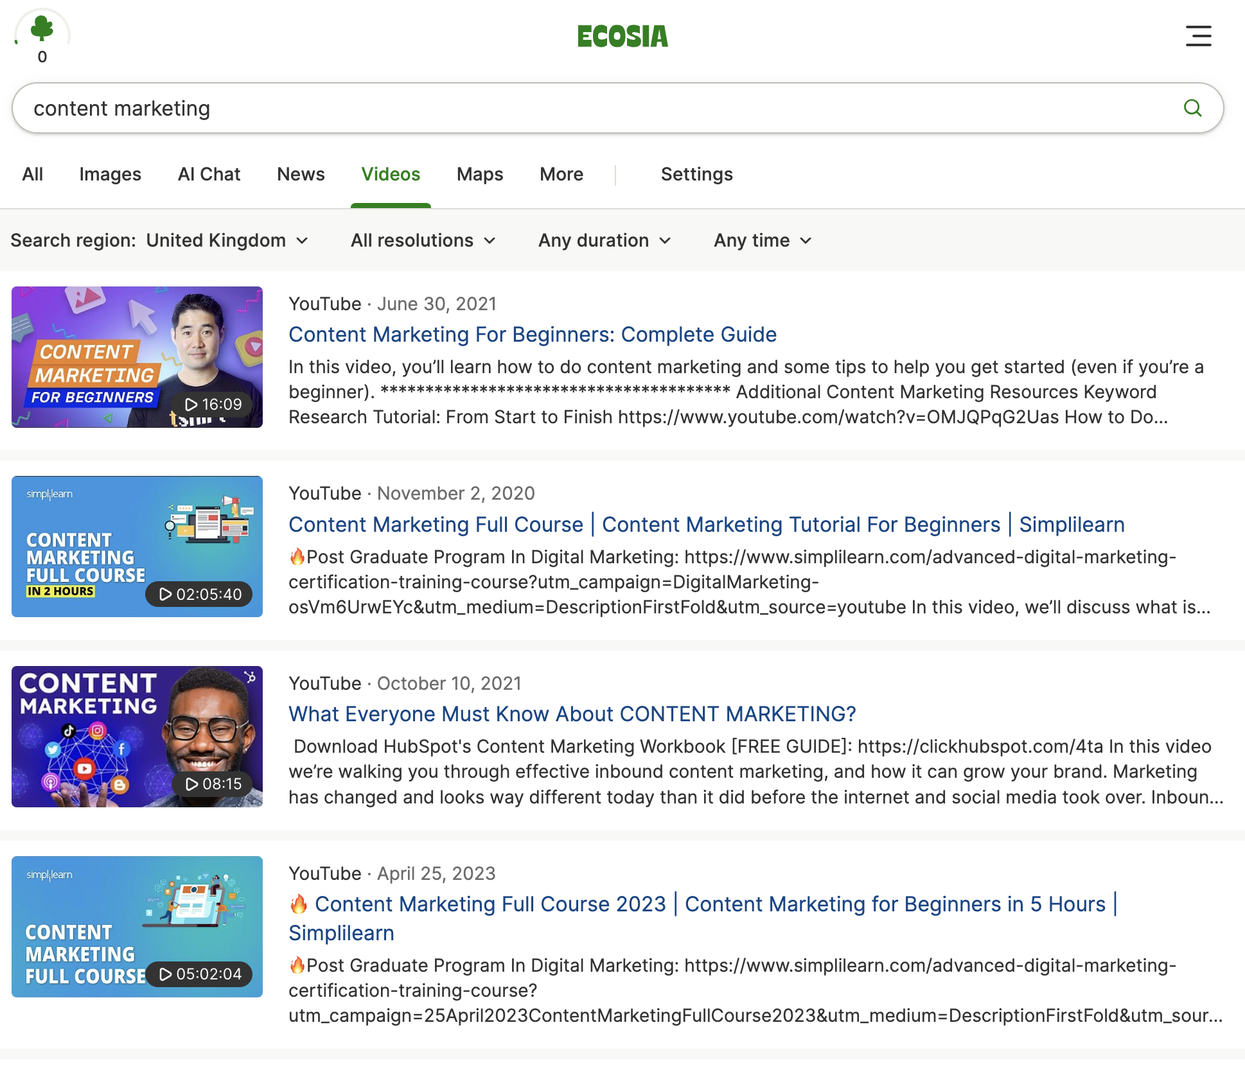Click the Ecosia tree counter icon

click(x=42, y=31)
